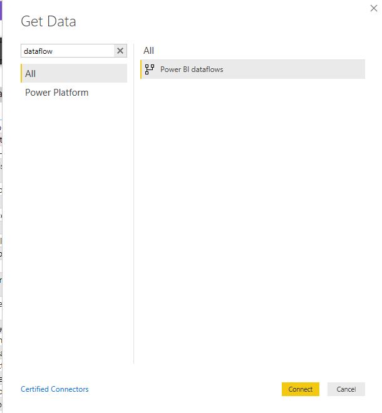Screen dimensions: 382x413
Task: Click the Connect button
Action: [300, 389]
